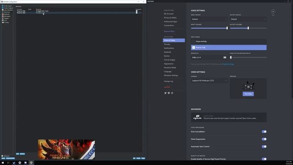
Task: Click the Test Video button
Action: tap(248, 94)
